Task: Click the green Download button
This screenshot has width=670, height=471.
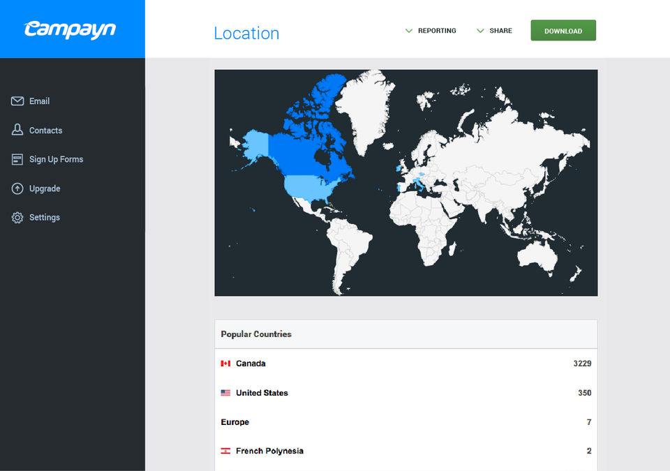Action: pos(563,30)
